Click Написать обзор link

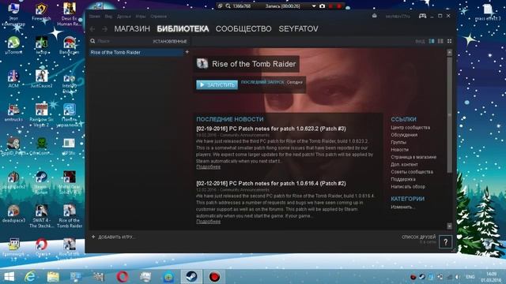click(x=408, y=187)
